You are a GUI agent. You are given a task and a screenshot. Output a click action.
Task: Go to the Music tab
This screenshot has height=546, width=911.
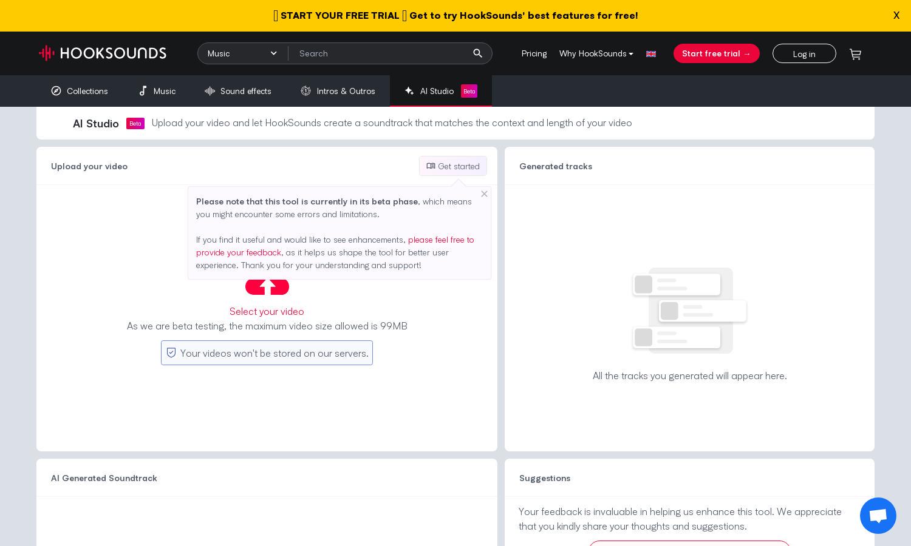(157, 91)
